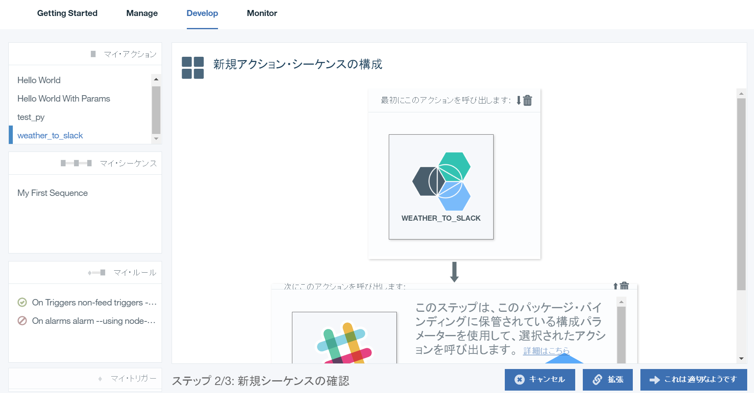The width and height of the screenshot is (754, 393).
Task: Click the マイ・トリガー header
Action: point(133,378)
